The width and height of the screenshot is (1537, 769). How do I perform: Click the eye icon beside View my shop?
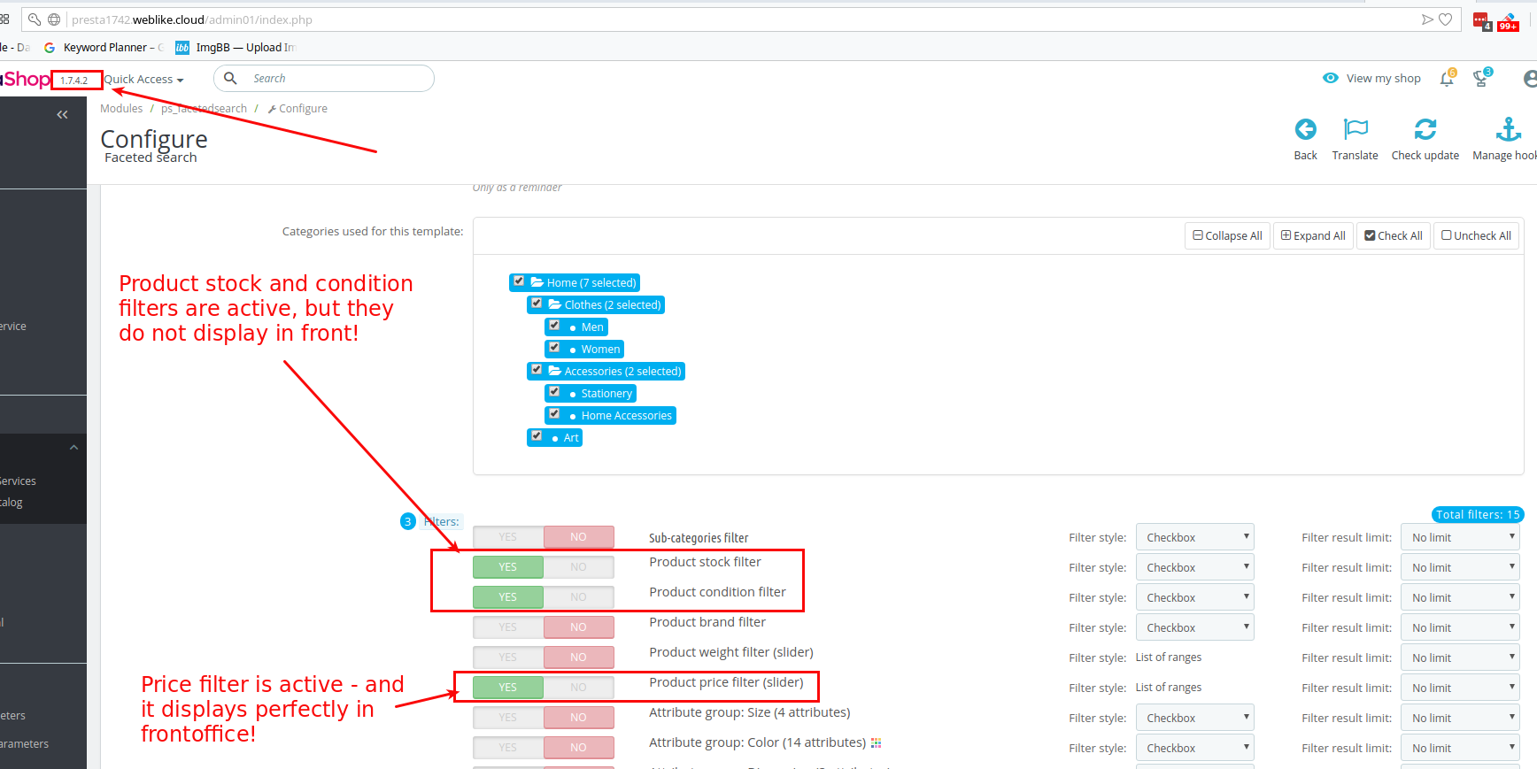point(1330,78)
